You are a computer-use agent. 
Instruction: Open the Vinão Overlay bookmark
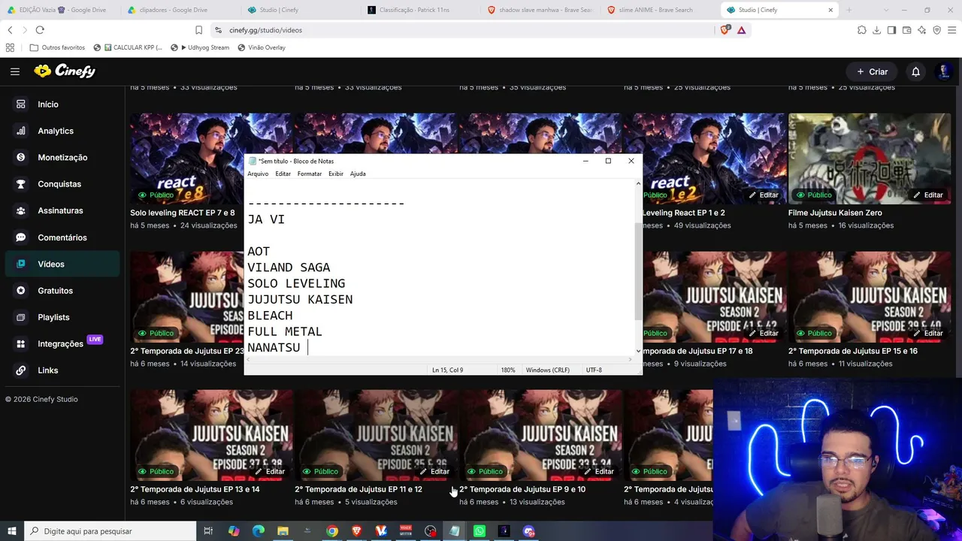[262, 47]
